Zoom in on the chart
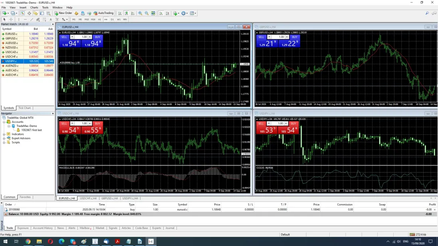The height and width of the screenshot is (246, 438). pyautogui.click(x=140, y=13)
